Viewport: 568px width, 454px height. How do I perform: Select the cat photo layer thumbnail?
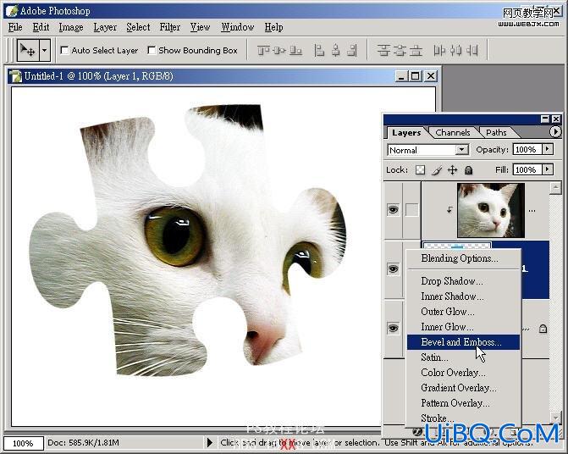[491, 210]
